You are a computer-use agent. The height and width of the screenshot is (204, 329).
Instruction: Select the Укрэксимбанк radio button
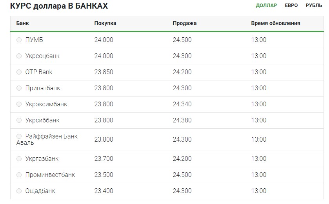click(19, 104)
